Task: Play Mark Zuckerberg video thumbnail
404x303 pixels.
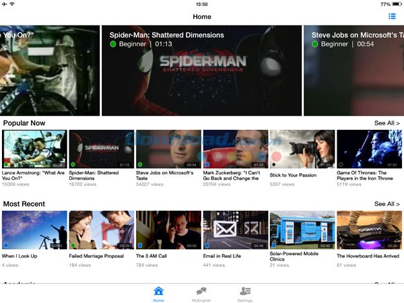Action: [235, 149]
